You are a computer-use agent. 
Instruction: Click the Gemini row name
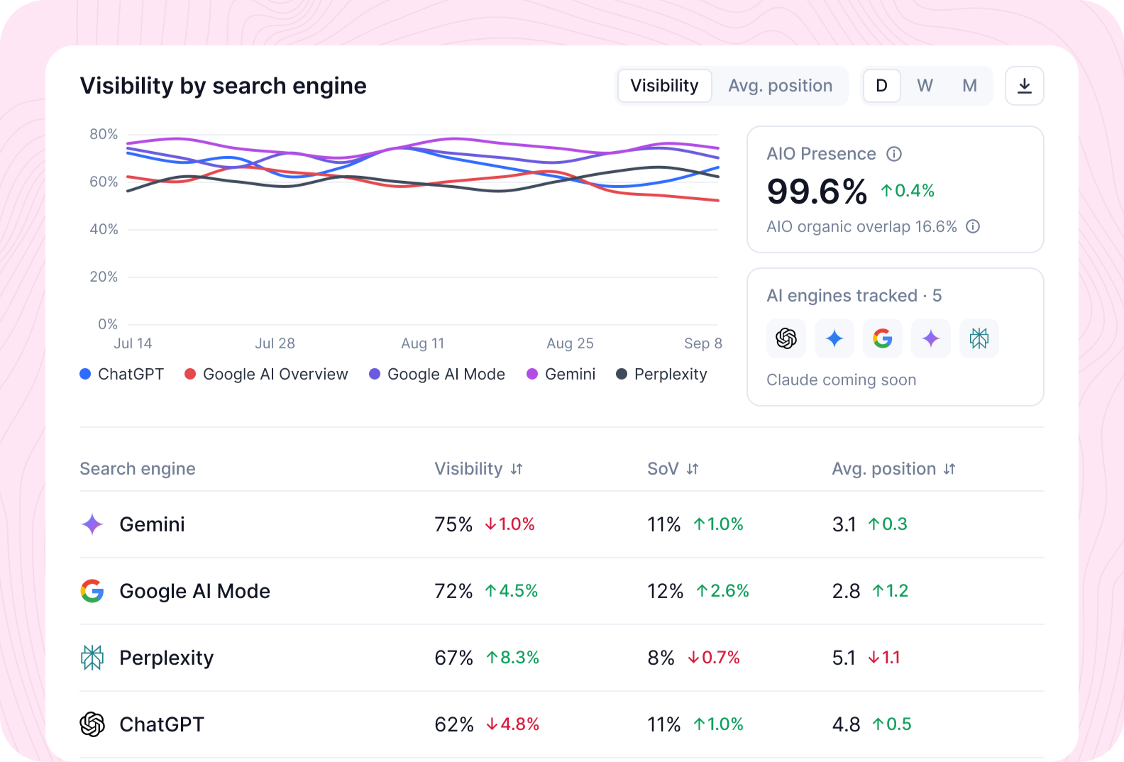click(152, 524)
